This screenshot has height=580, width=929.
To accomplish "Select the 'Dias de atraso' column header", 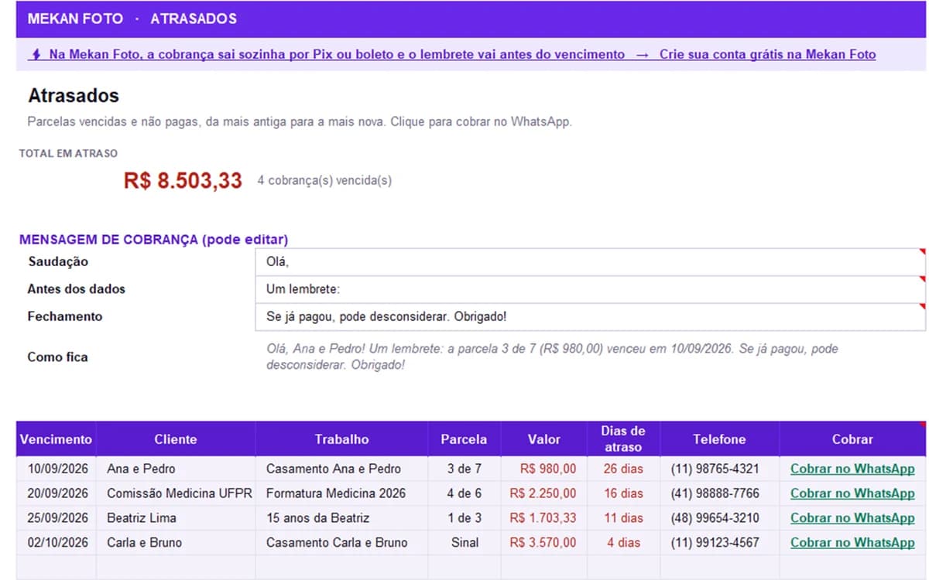I will [x=623, y=439].
